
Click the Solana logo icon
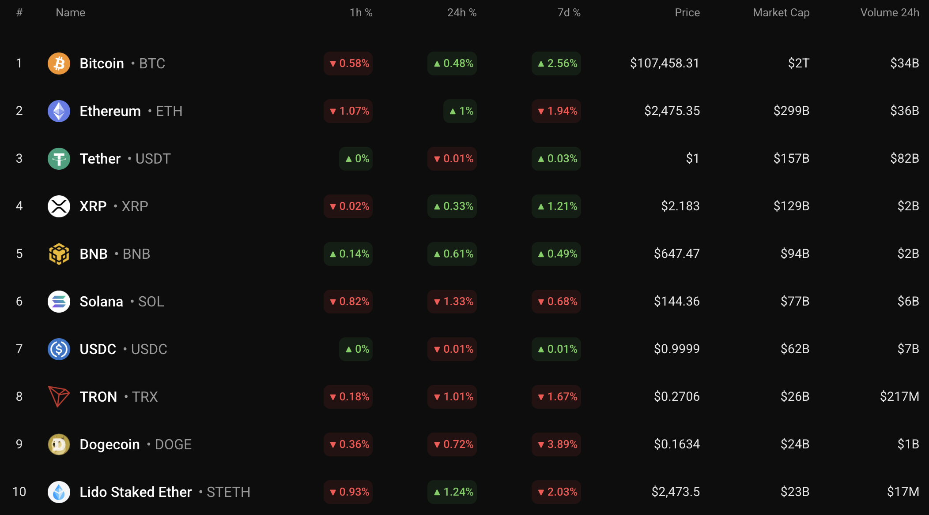tap(59, 302)
